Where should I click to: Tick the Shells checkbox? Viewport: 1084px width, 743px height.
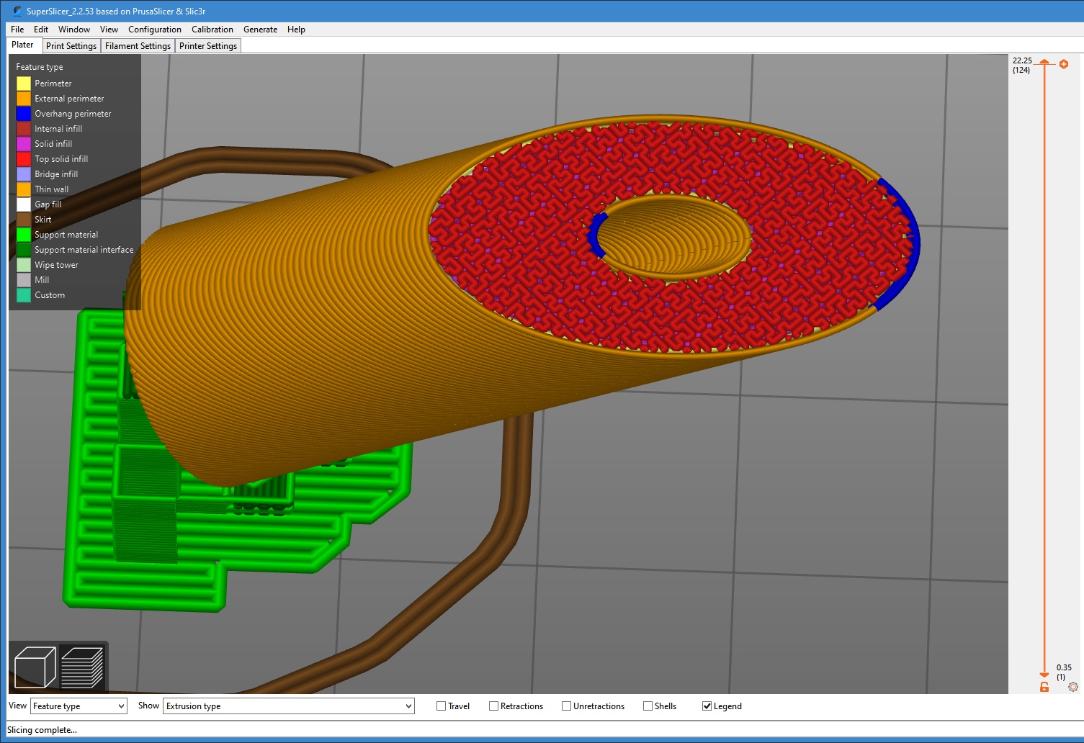648,706
